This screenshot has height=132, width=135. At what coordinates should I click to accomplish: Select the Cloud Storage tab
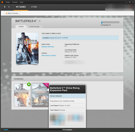[x=34, y=26]
